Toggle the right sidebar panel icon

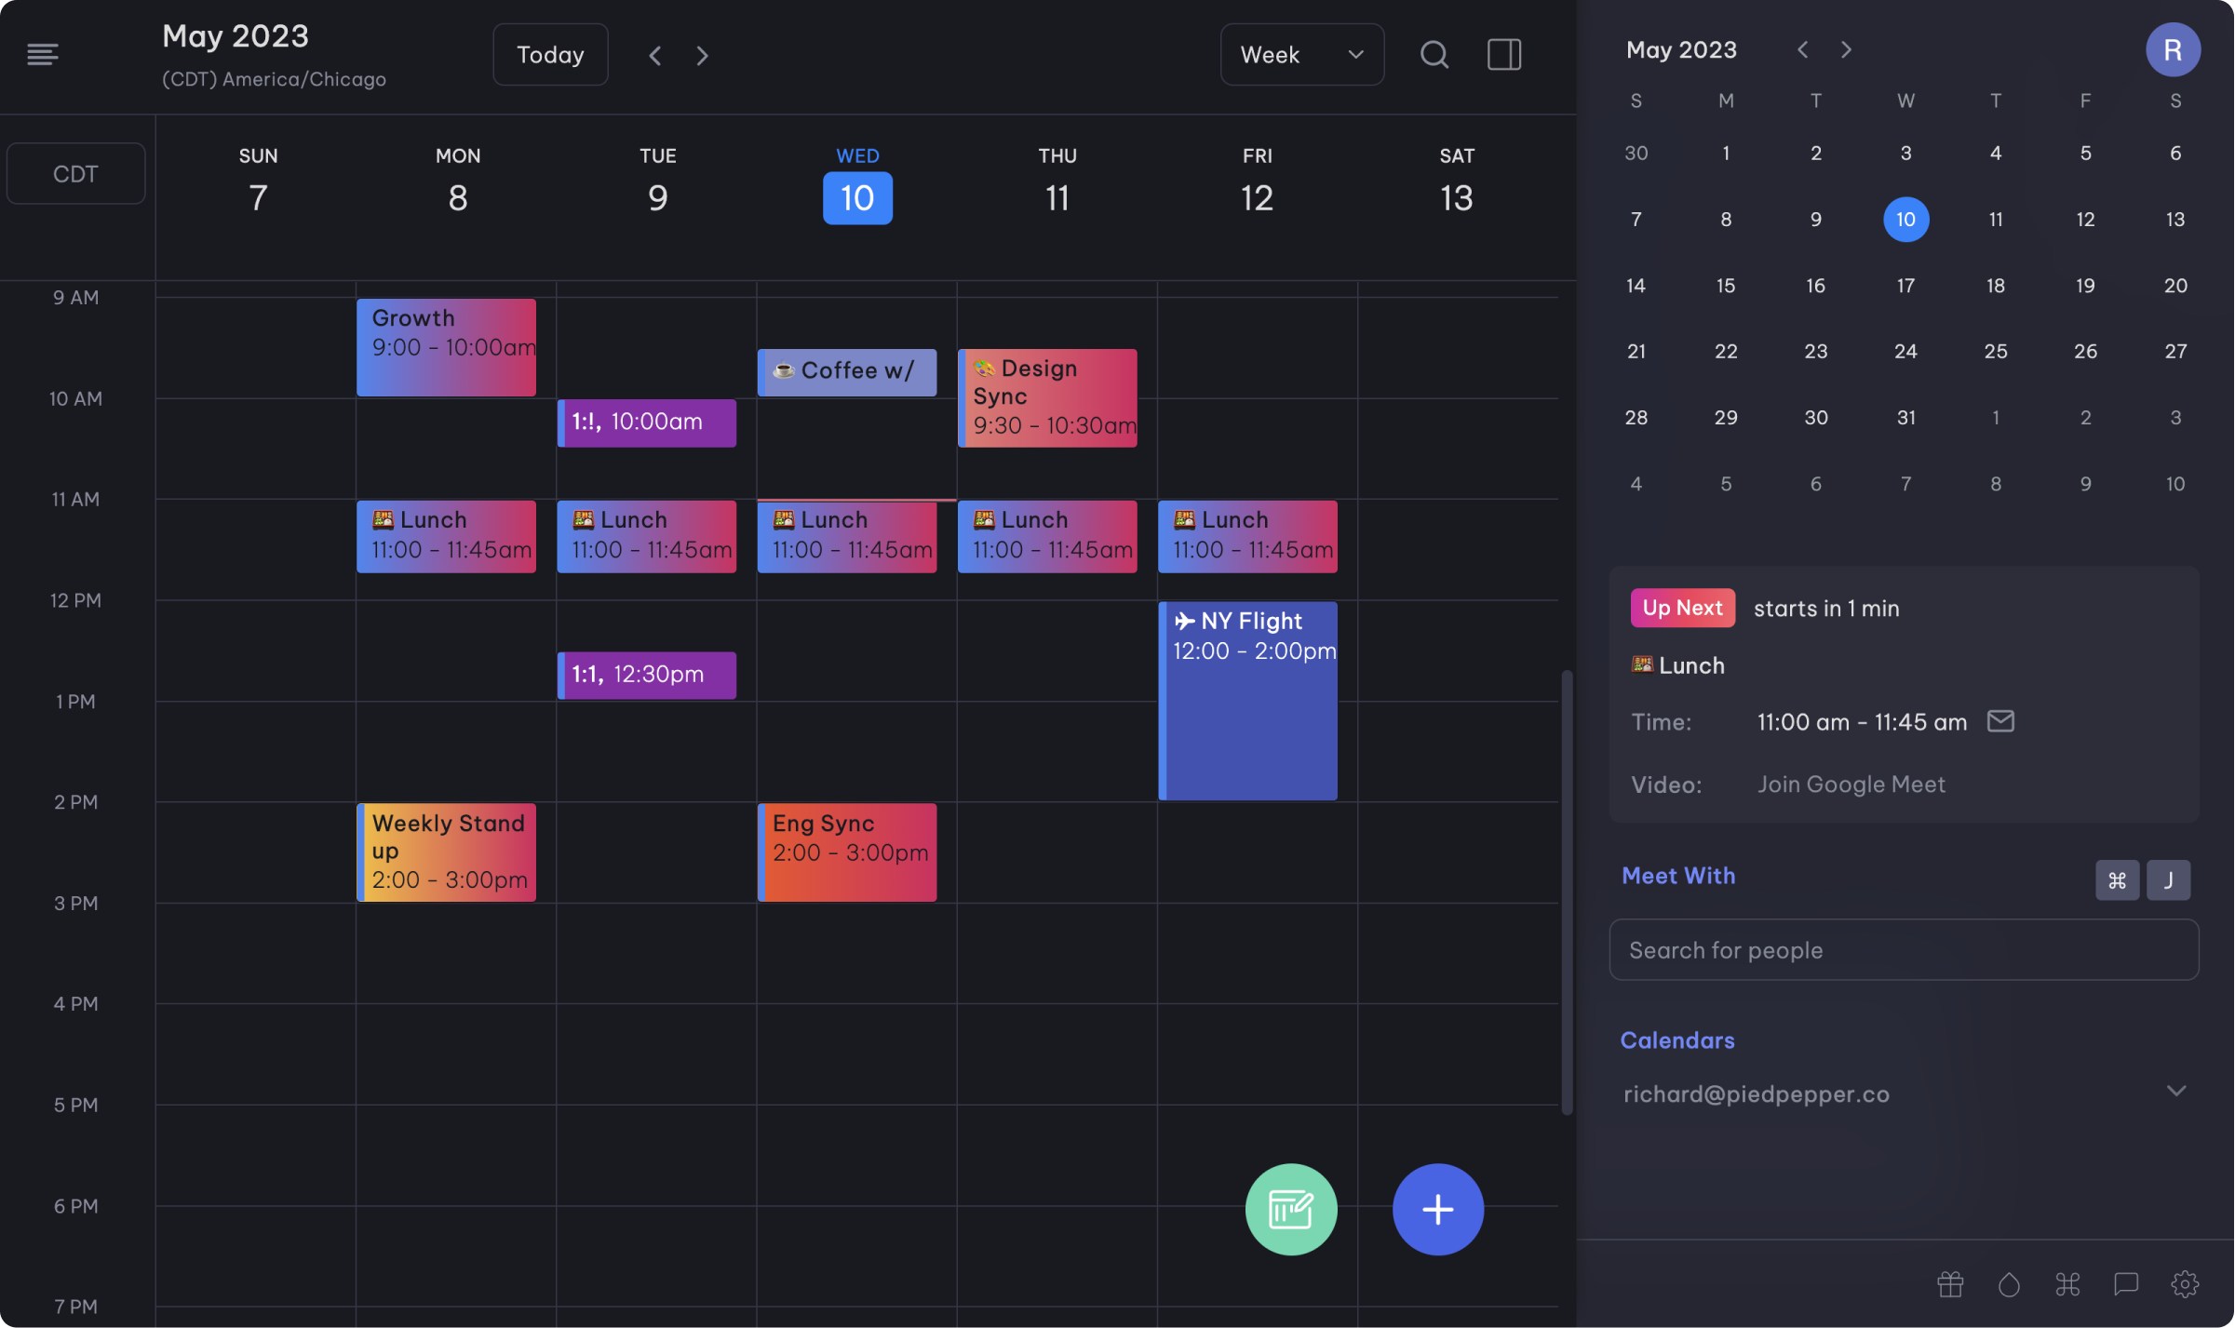pyautogui.click(x=1503, y=55)
